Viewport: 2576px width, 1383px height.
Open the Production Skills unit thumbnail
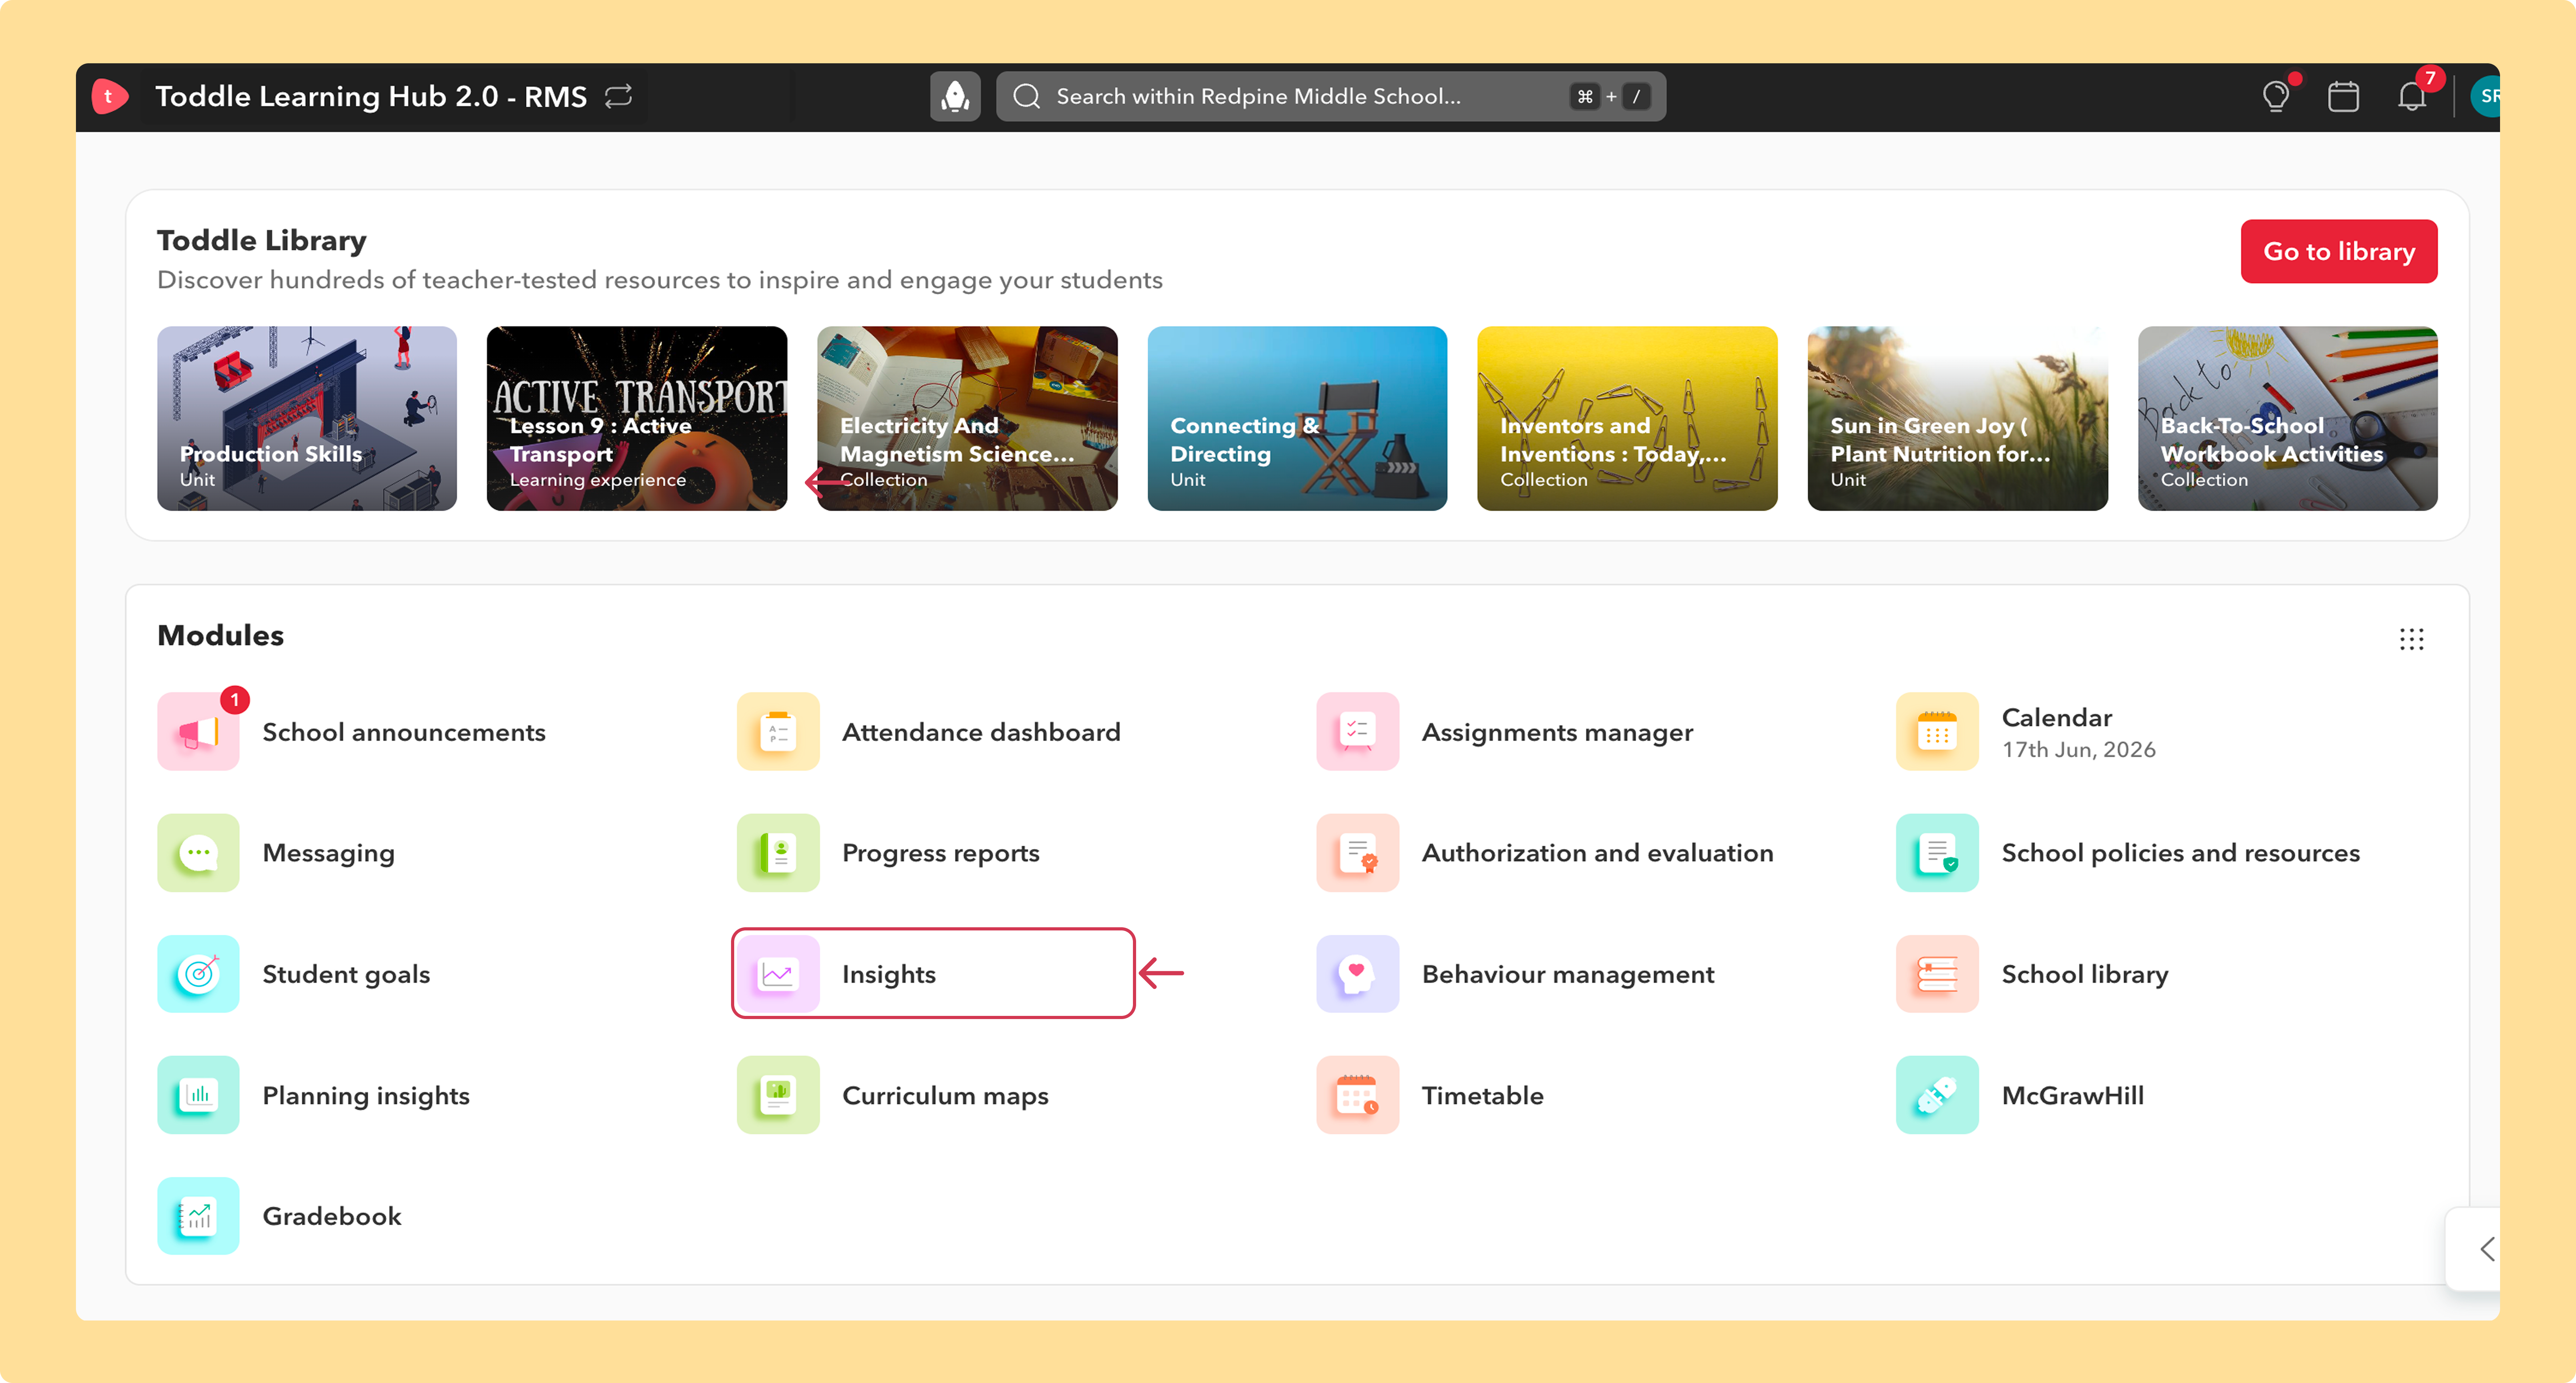(x=307, y=419)
